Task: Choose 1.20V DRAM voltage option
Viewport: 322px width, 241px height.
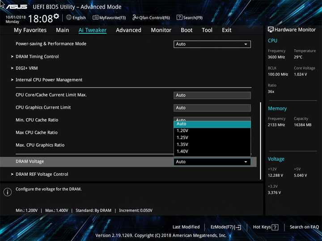Action: pyautogui.click(x=212, y=131)
